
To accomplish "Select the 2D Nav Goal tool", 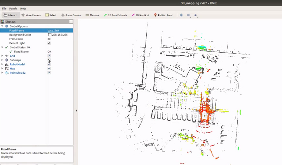I will [140, 15].
